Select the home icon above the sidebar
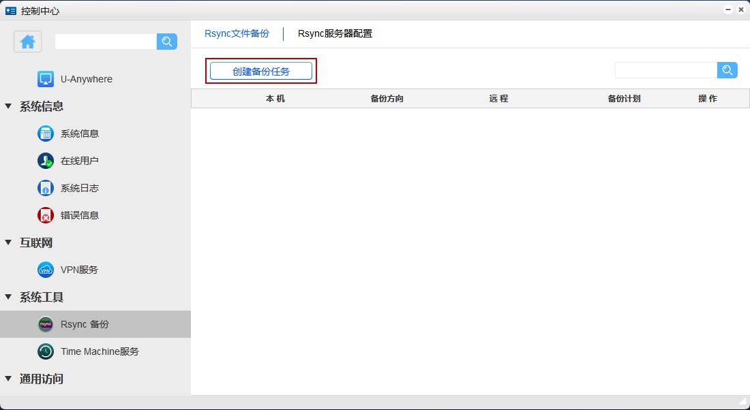The width and height of the screenshot is (750, 410). [x=27, y=42]
